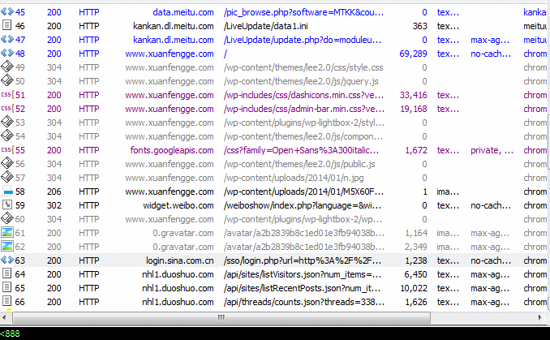Click the horizontal scrollbar left arrow

pos(4,318)
